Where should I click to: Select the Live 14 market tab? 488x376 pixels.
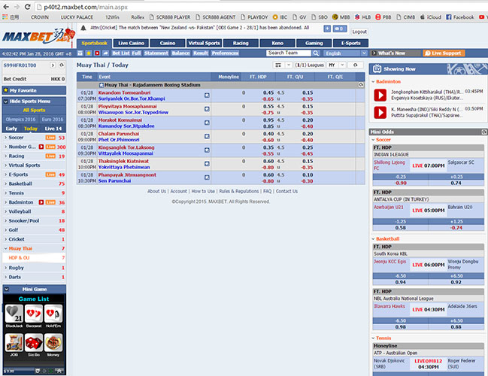[x=53, y=129]
